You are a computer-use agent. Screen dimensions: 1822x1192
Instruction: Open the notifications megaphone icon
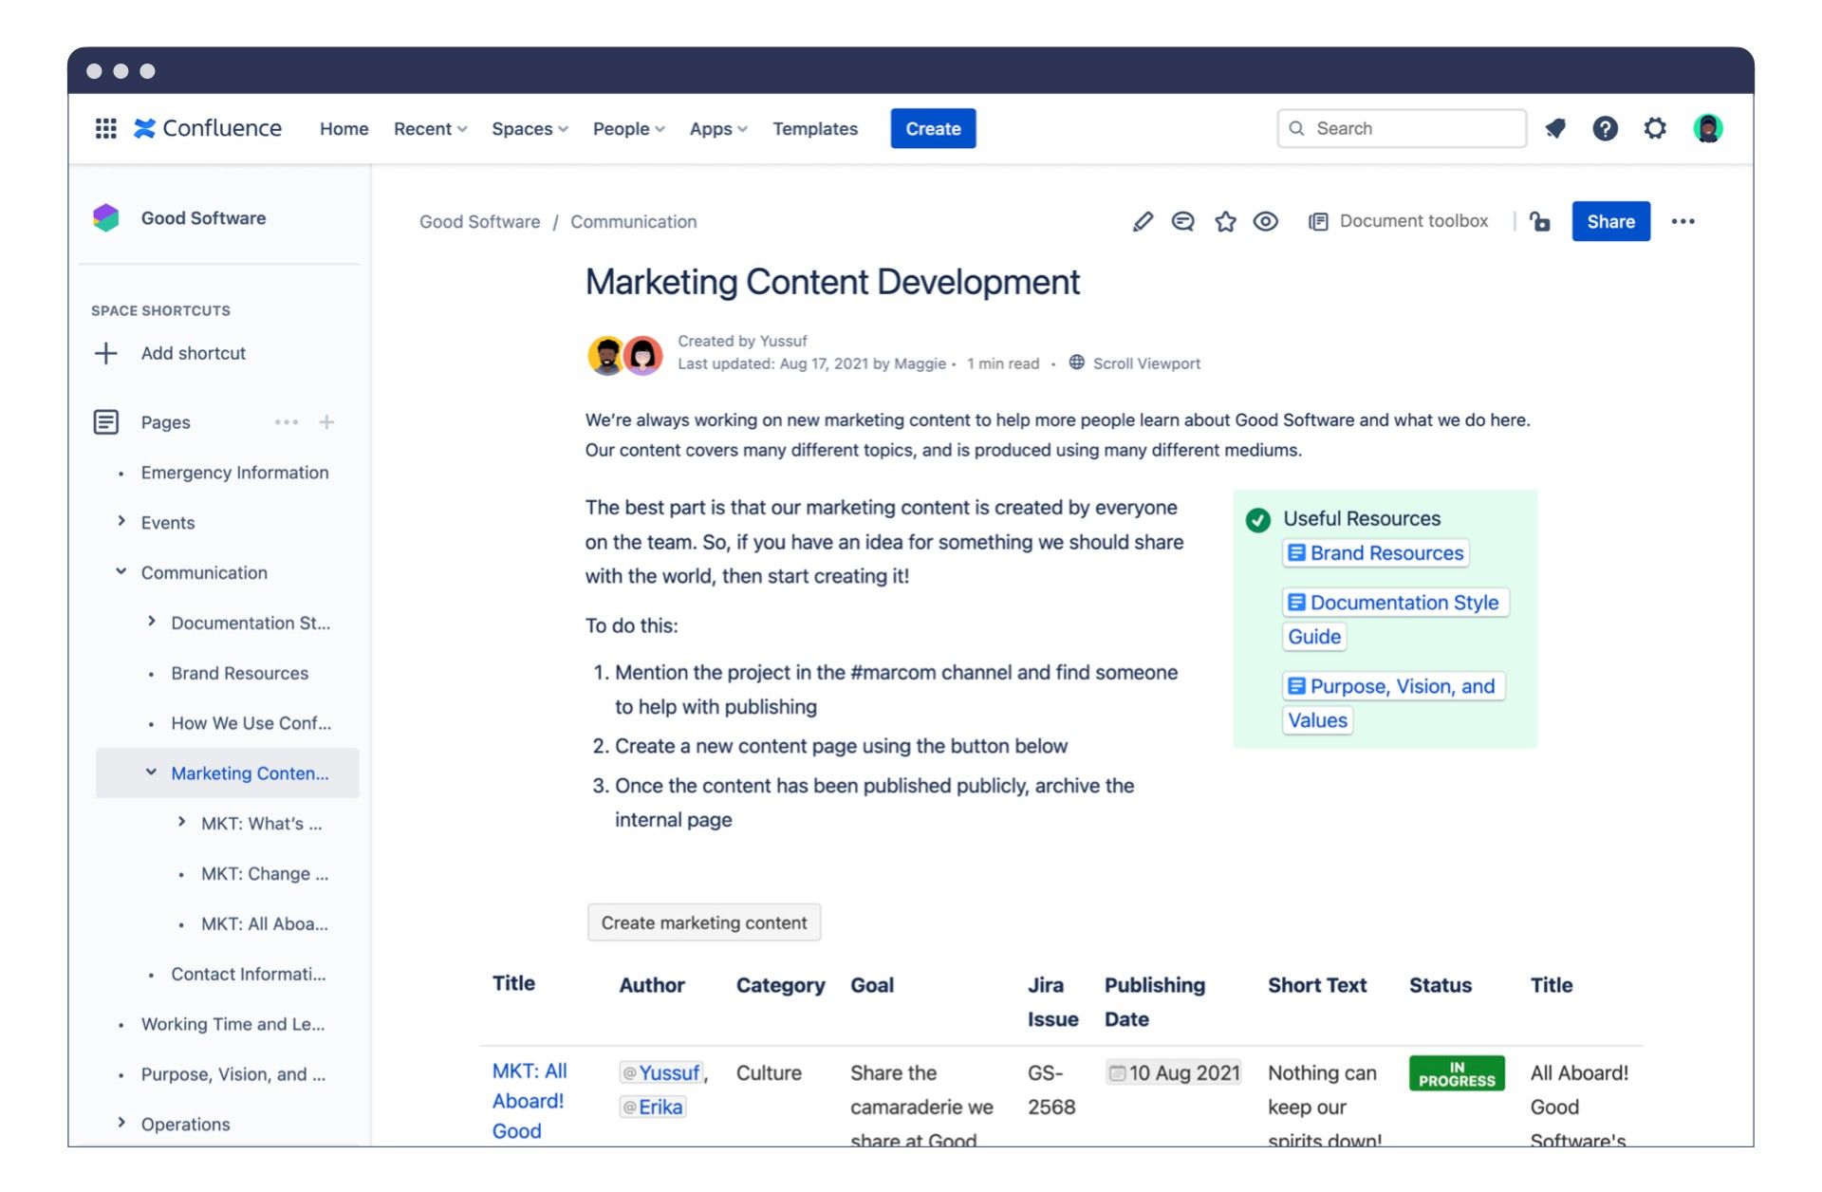1554,128
